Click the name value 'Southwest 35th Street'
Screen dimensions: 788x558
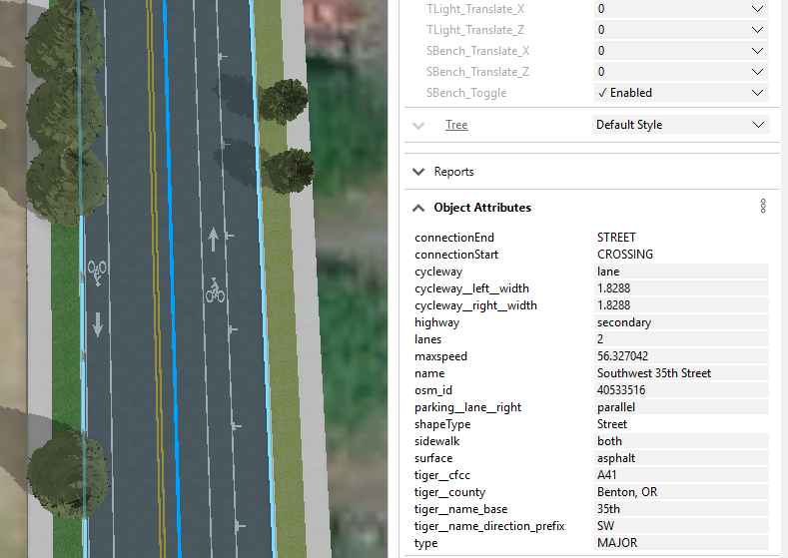[681, 373]
